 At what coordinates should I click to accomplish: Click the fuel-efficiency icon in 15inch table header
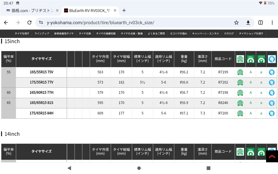251,59
